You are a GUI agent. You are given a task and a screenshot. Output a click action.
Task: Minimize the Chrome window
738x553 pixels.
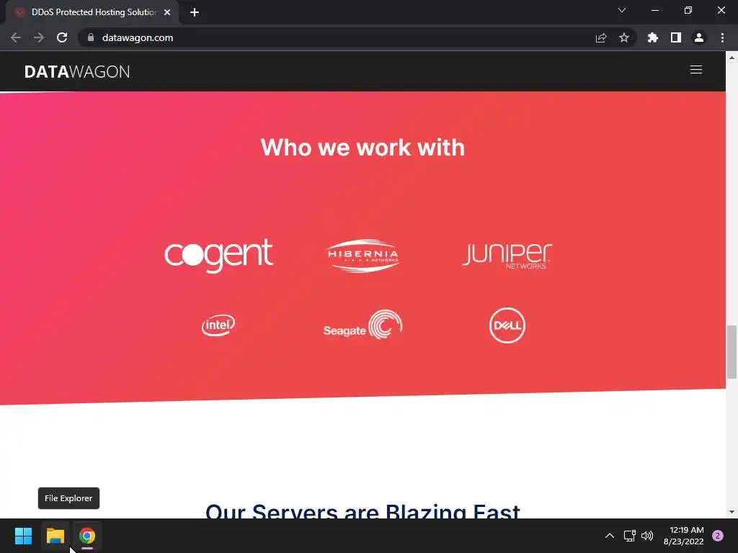(655, 10)
